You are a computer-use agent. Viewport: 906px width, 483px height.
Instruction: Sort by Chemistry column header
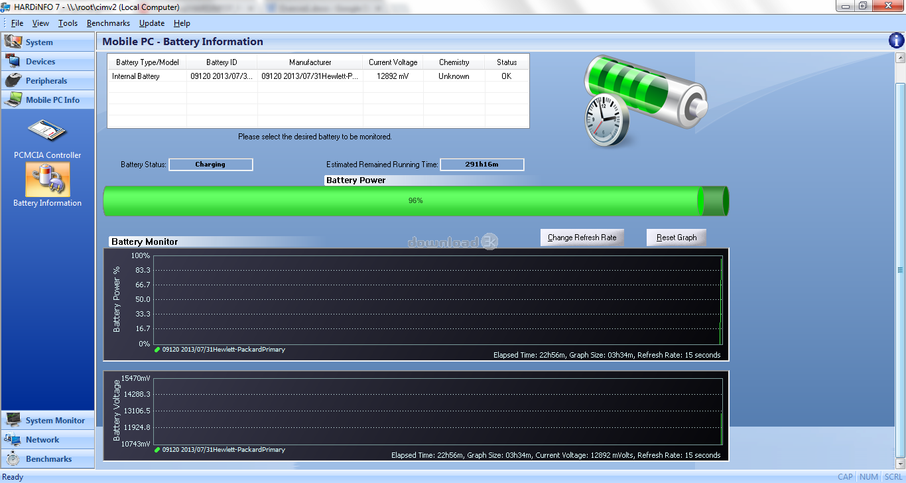[454, 62]
